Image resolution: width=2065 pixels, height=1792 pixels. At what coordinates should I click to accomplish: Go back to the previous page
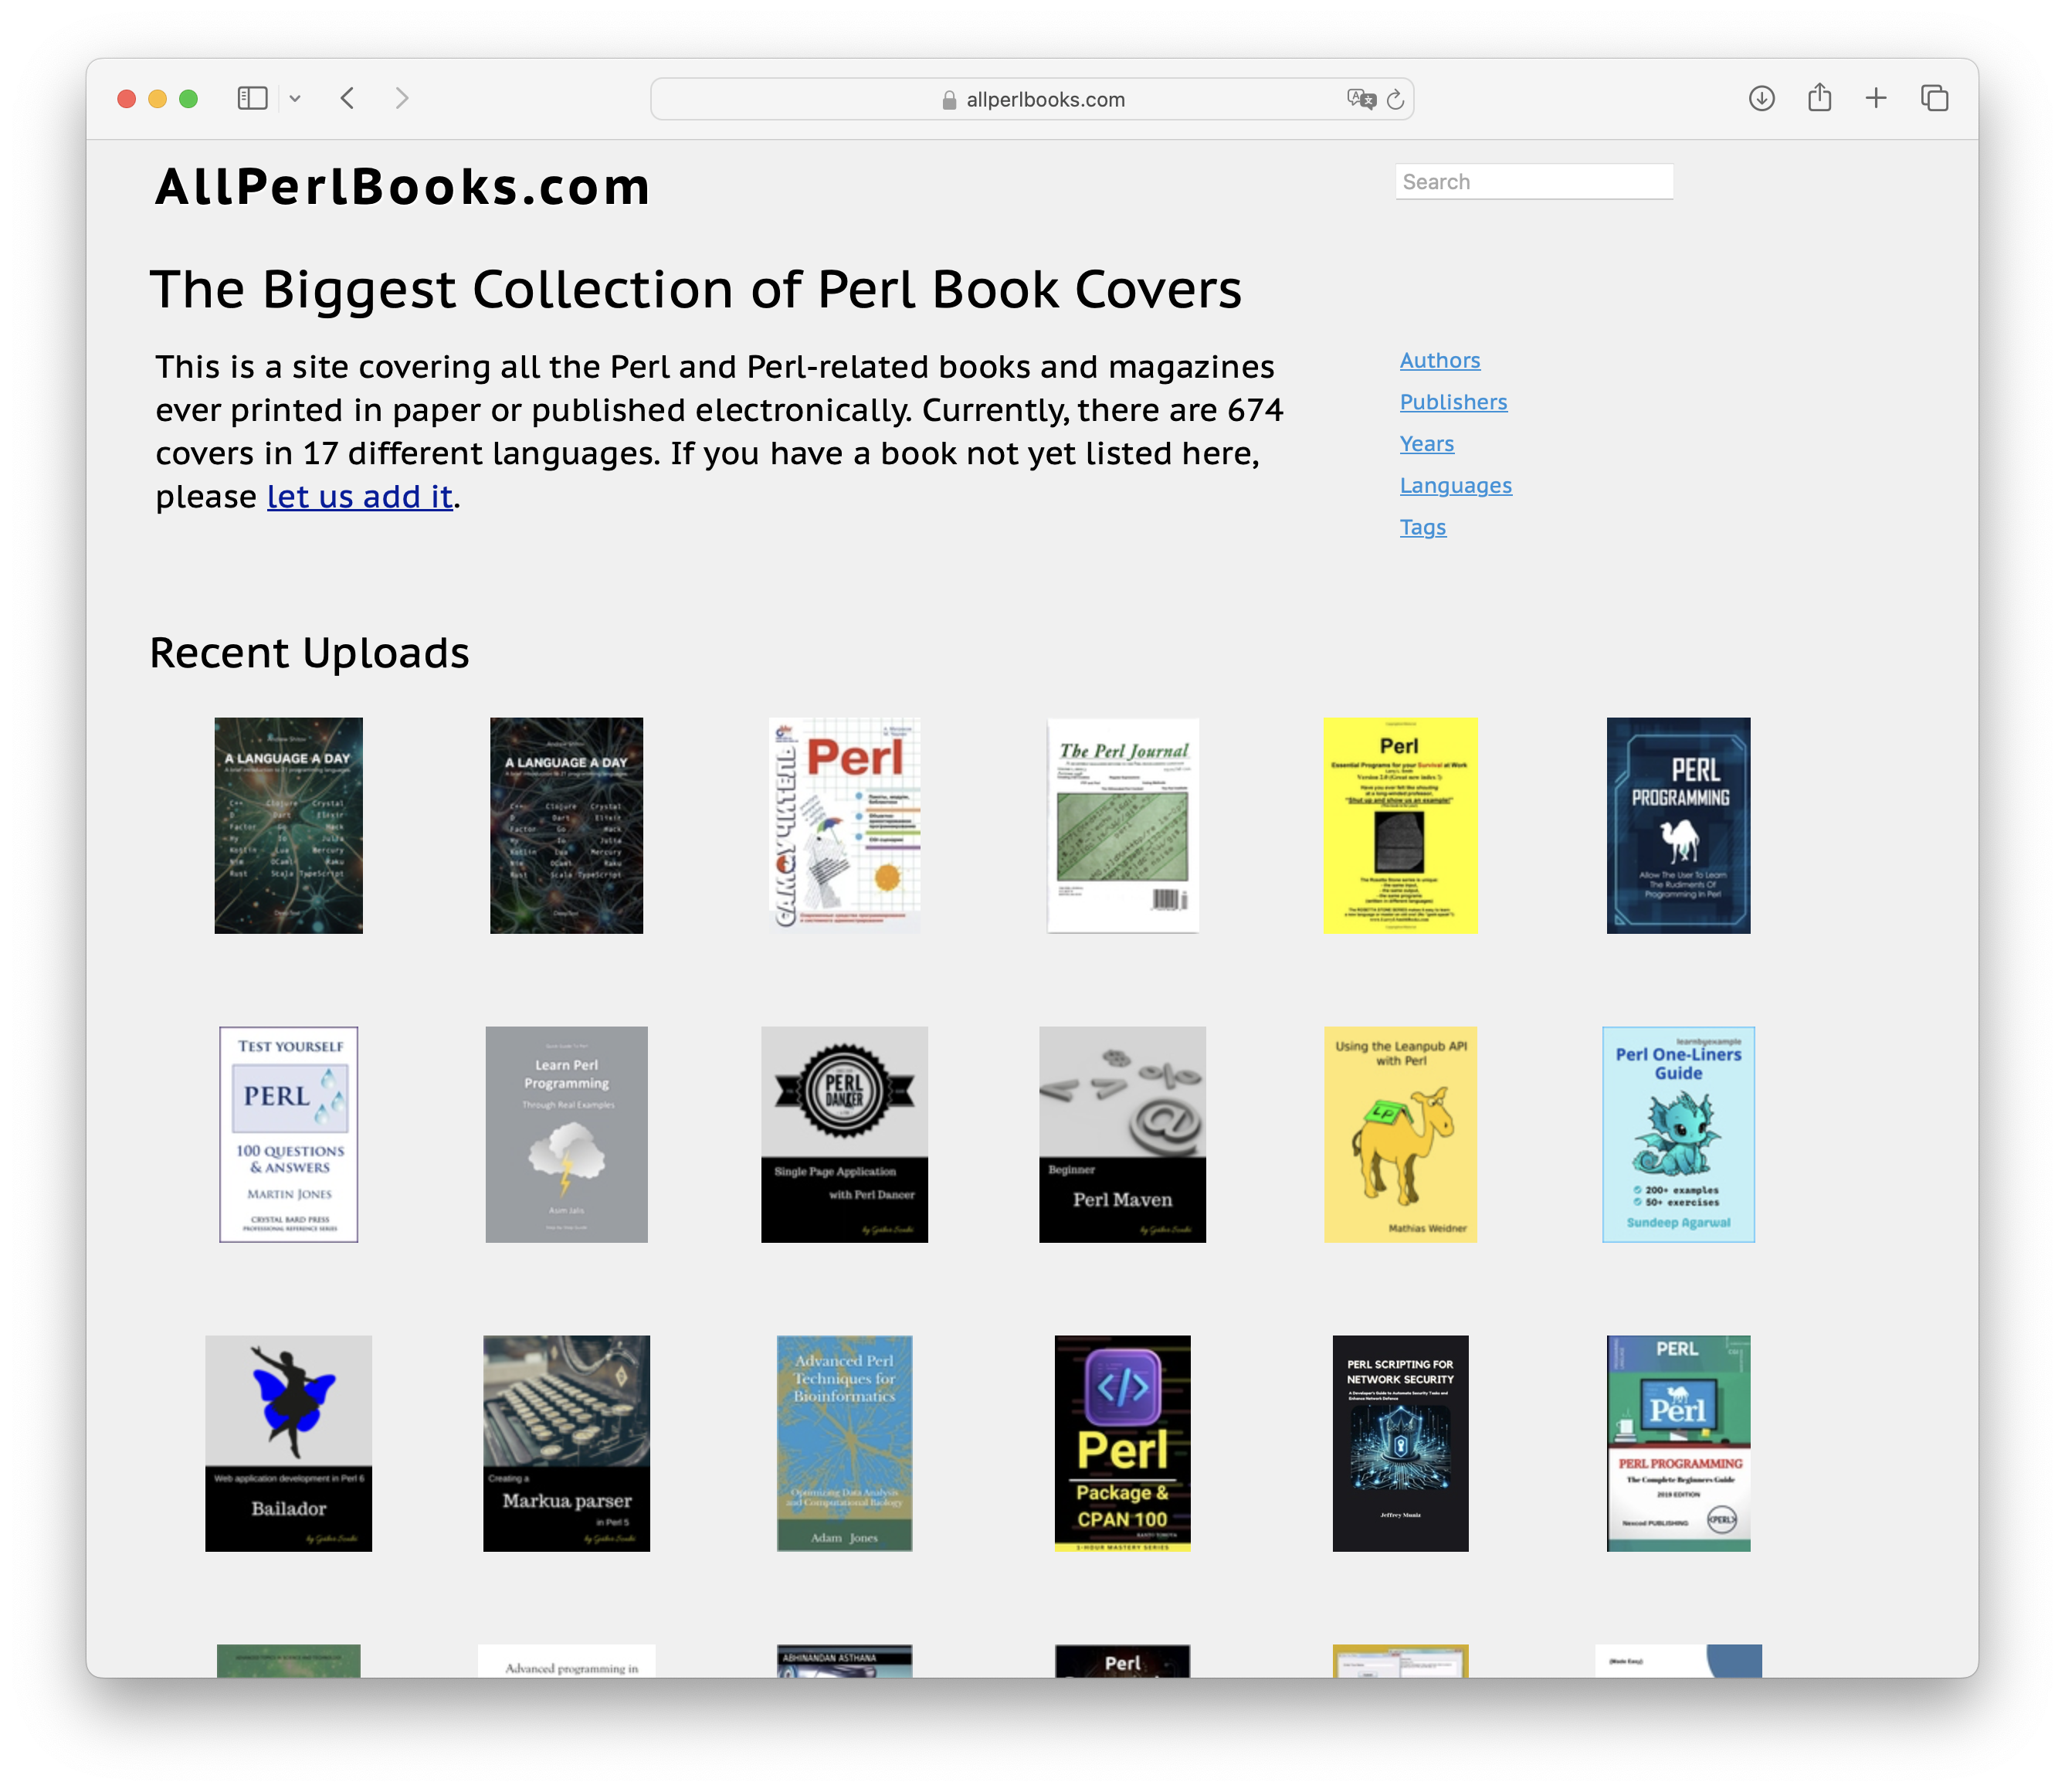coord(348,98)
